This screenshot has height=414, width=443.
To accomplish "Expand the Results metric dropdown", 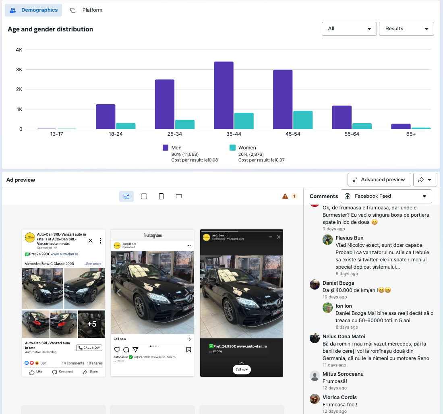I will (x=406, y=29).
